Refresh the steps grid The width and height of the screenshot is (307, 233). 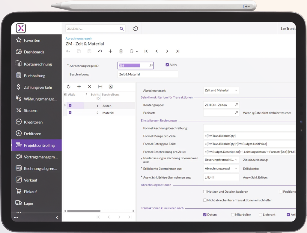(x=69, y=87)
